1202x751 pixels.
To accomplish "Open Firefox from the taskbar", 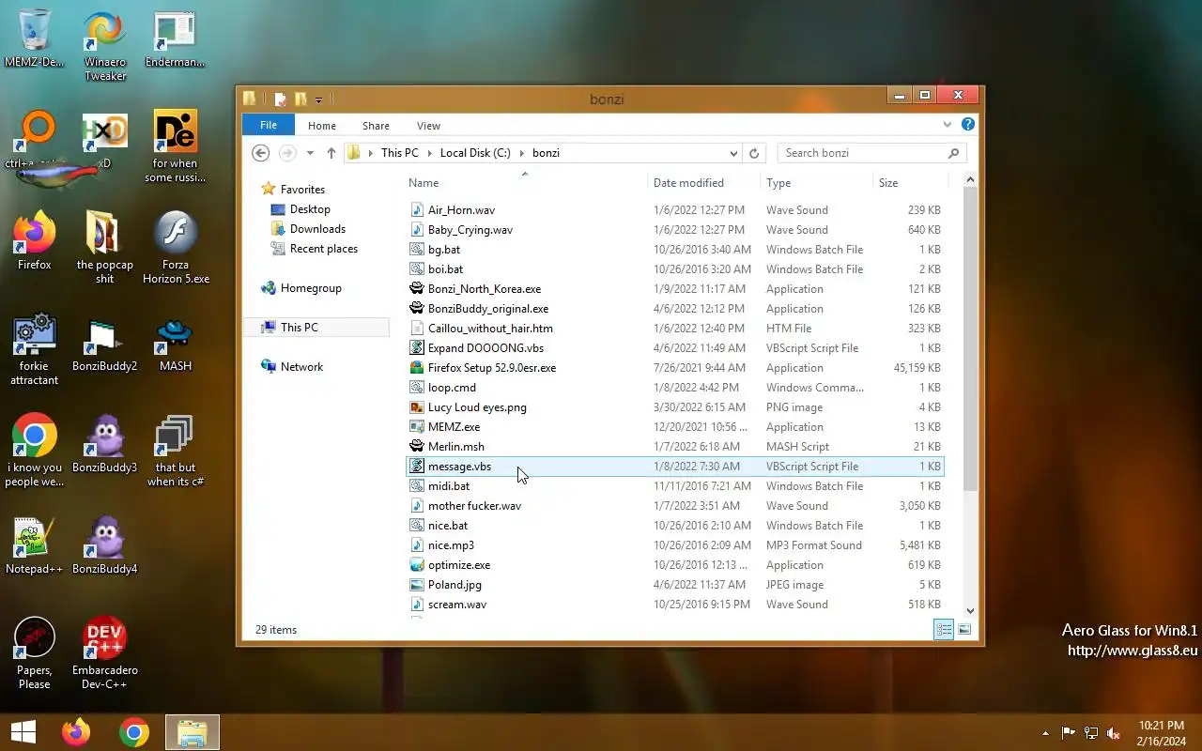I will pos(76,732).
